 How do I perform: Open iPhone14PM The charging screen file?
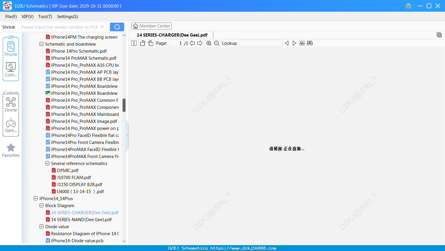pyautogui.click(x=82, y=37)
